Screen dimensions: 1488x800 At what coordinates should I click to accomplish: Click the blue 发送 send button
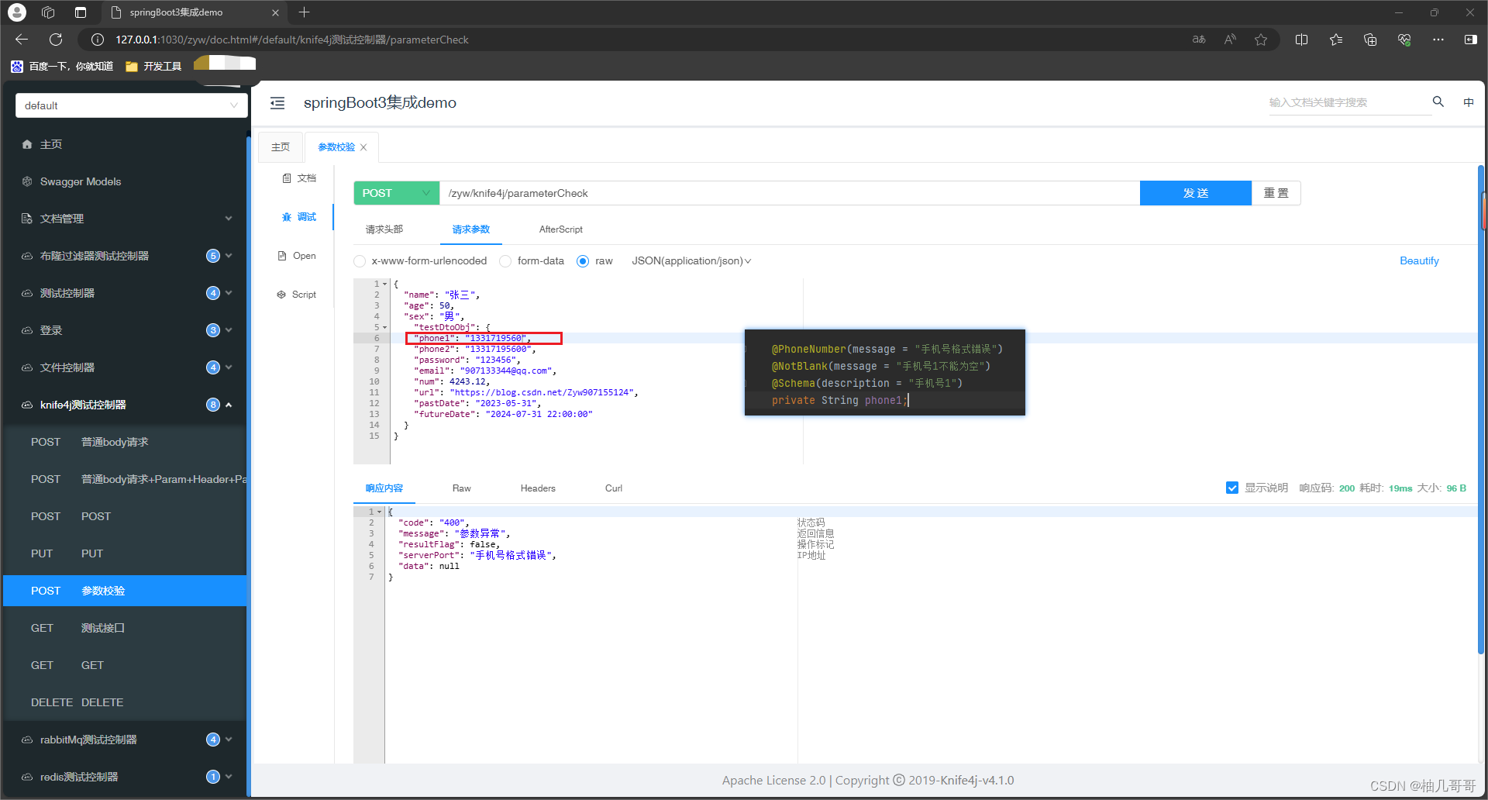click(1195, 193)
